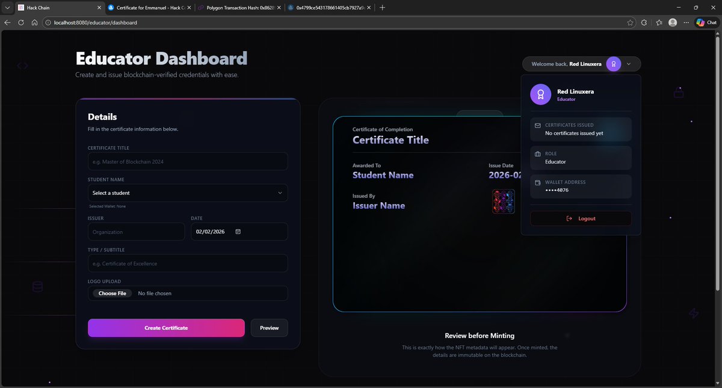The width and height of the screenshot is (722, 388).
Task: Click the logout arrow icon
Action: click(569, 218)
